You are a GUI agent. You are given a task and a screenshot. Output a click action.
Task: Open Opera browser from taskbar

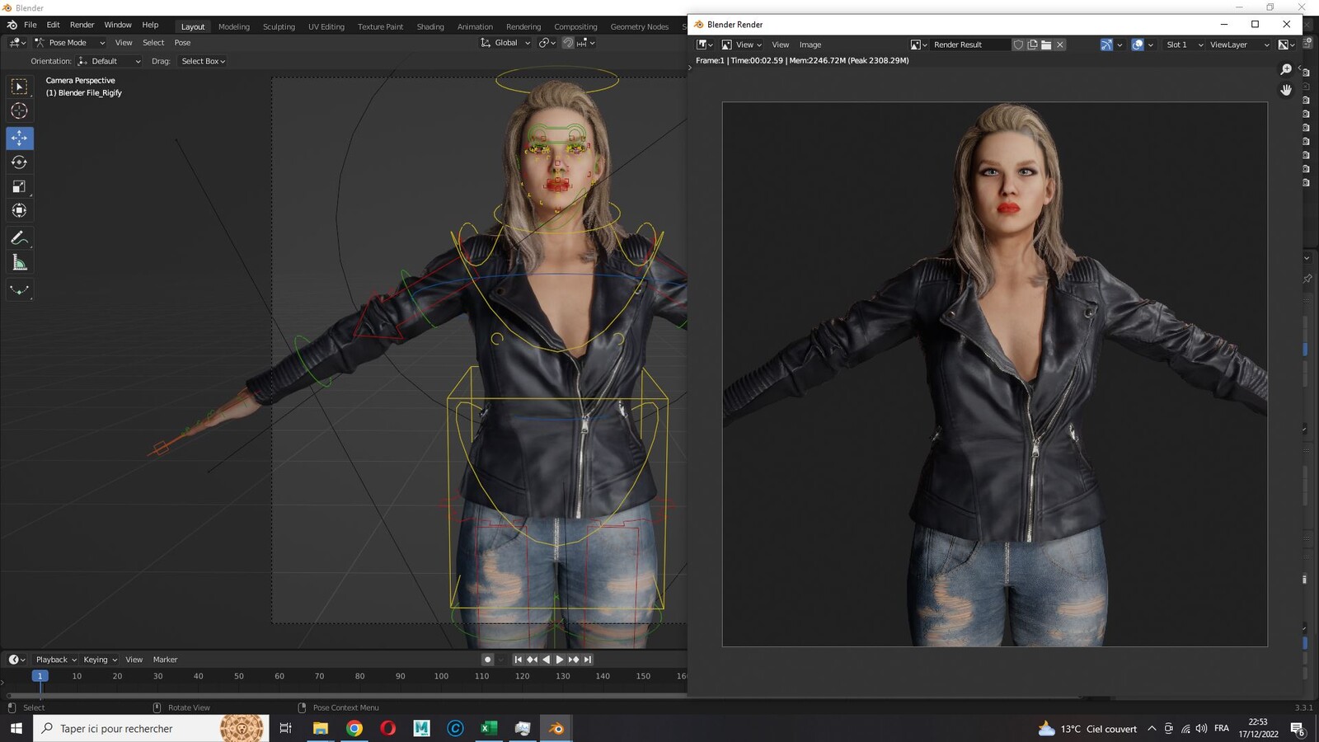click(388, 728)
